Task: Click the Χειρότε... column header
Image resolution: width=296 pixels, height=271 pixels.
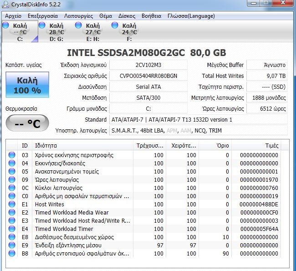Action: (183, 146)
